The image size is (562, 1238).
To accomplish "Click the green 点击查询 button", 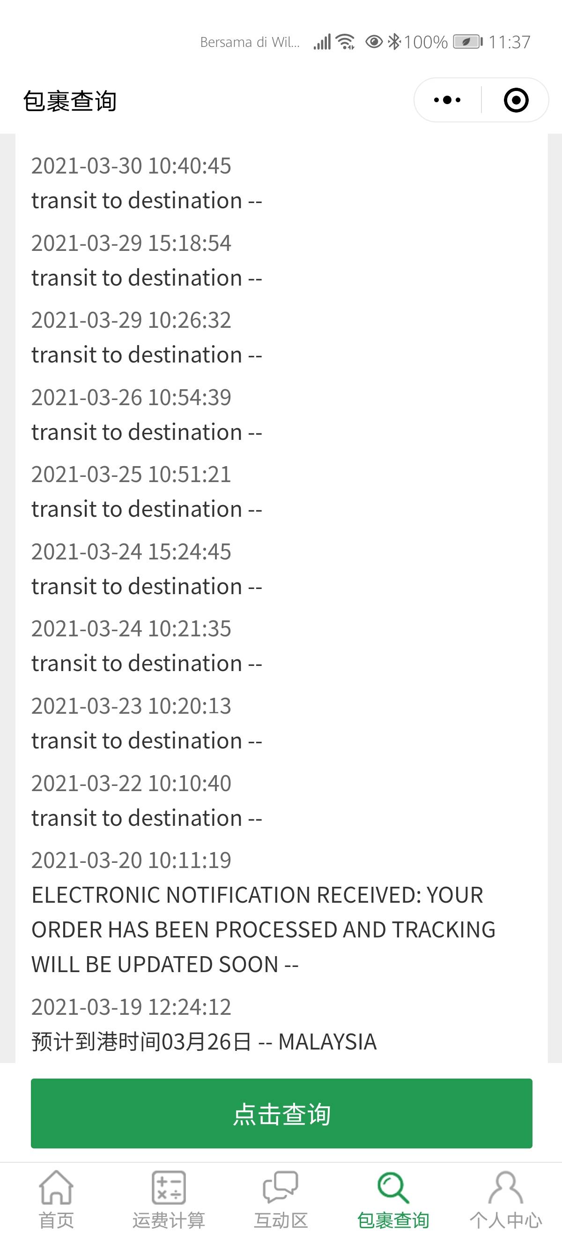I will [x=281, y=1114].
